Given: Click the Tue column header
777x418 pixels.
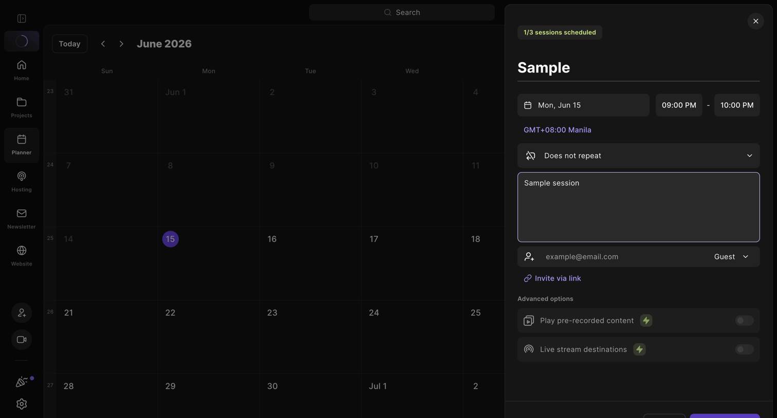Looking at the screenshot, I should coord(310,71).
